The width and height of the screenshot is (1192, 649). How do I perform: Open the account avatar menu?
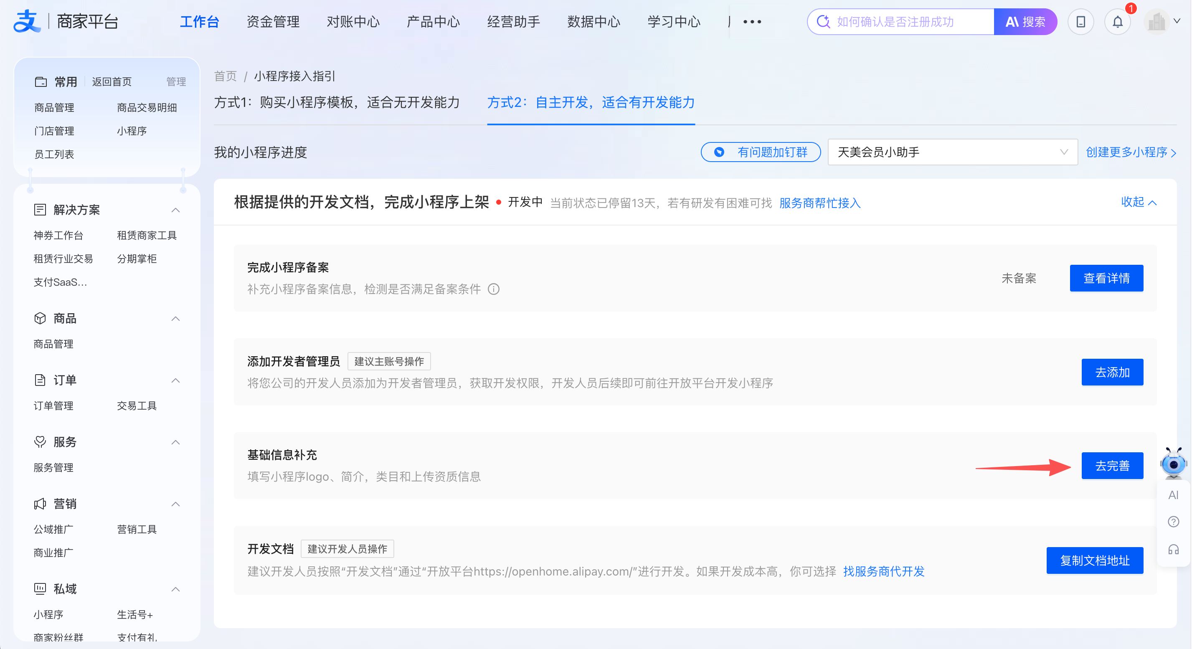point(1157,22)
